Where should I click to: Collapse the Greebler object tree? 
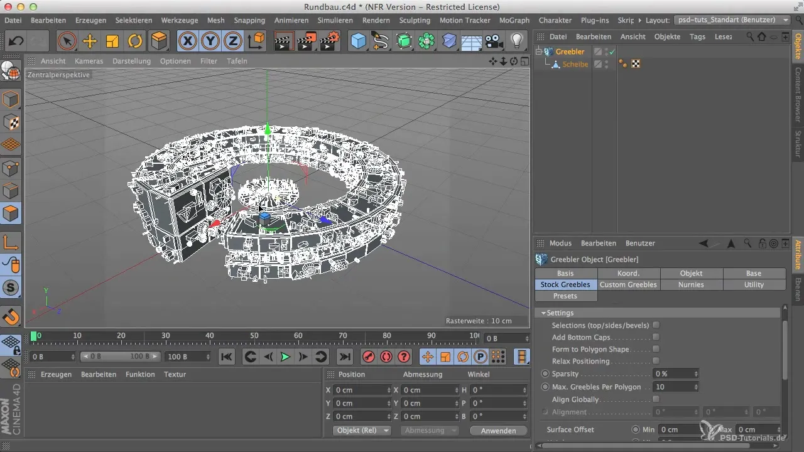coord(539,51)
